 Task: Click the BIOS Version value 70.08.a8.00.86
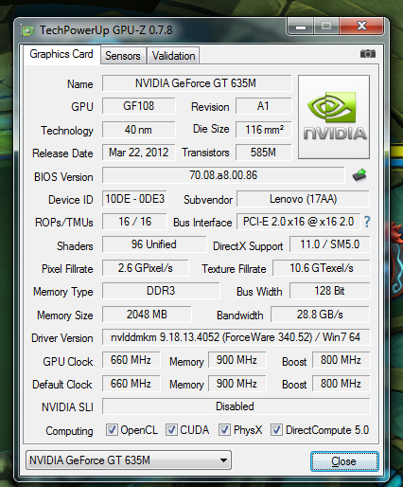(x=223, y=175)
